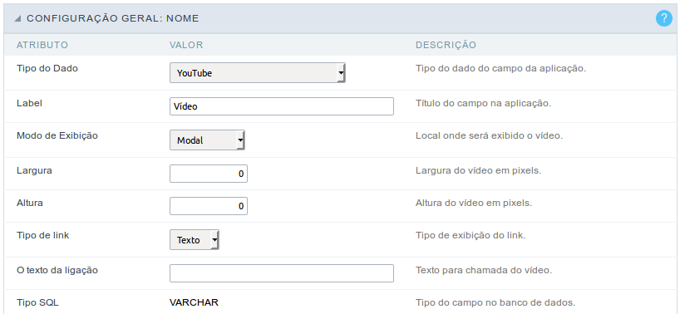Click description 'Tipo de exibição do link.'

(x=471, y=236)
